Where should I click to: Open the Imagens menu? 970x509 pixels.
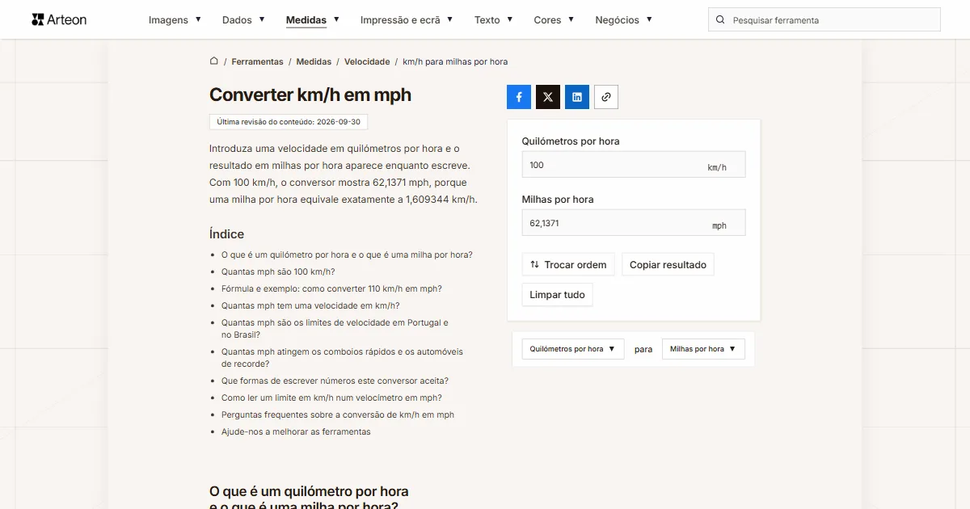(x=175, y=20)
